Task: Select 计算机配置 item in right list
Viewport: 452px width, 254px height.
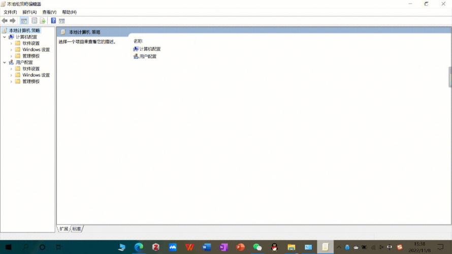Action: coord(147,49)
